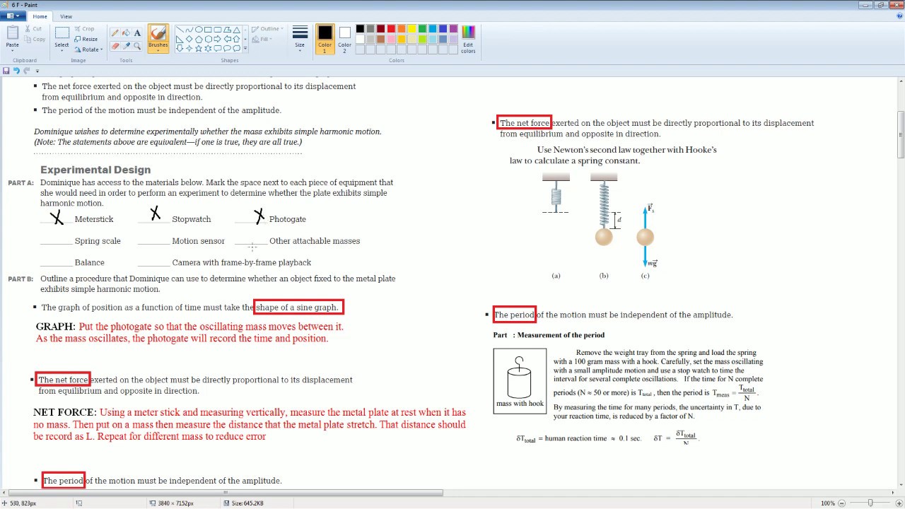Expand the Brushes dropdown arrow

pos(158,50)
